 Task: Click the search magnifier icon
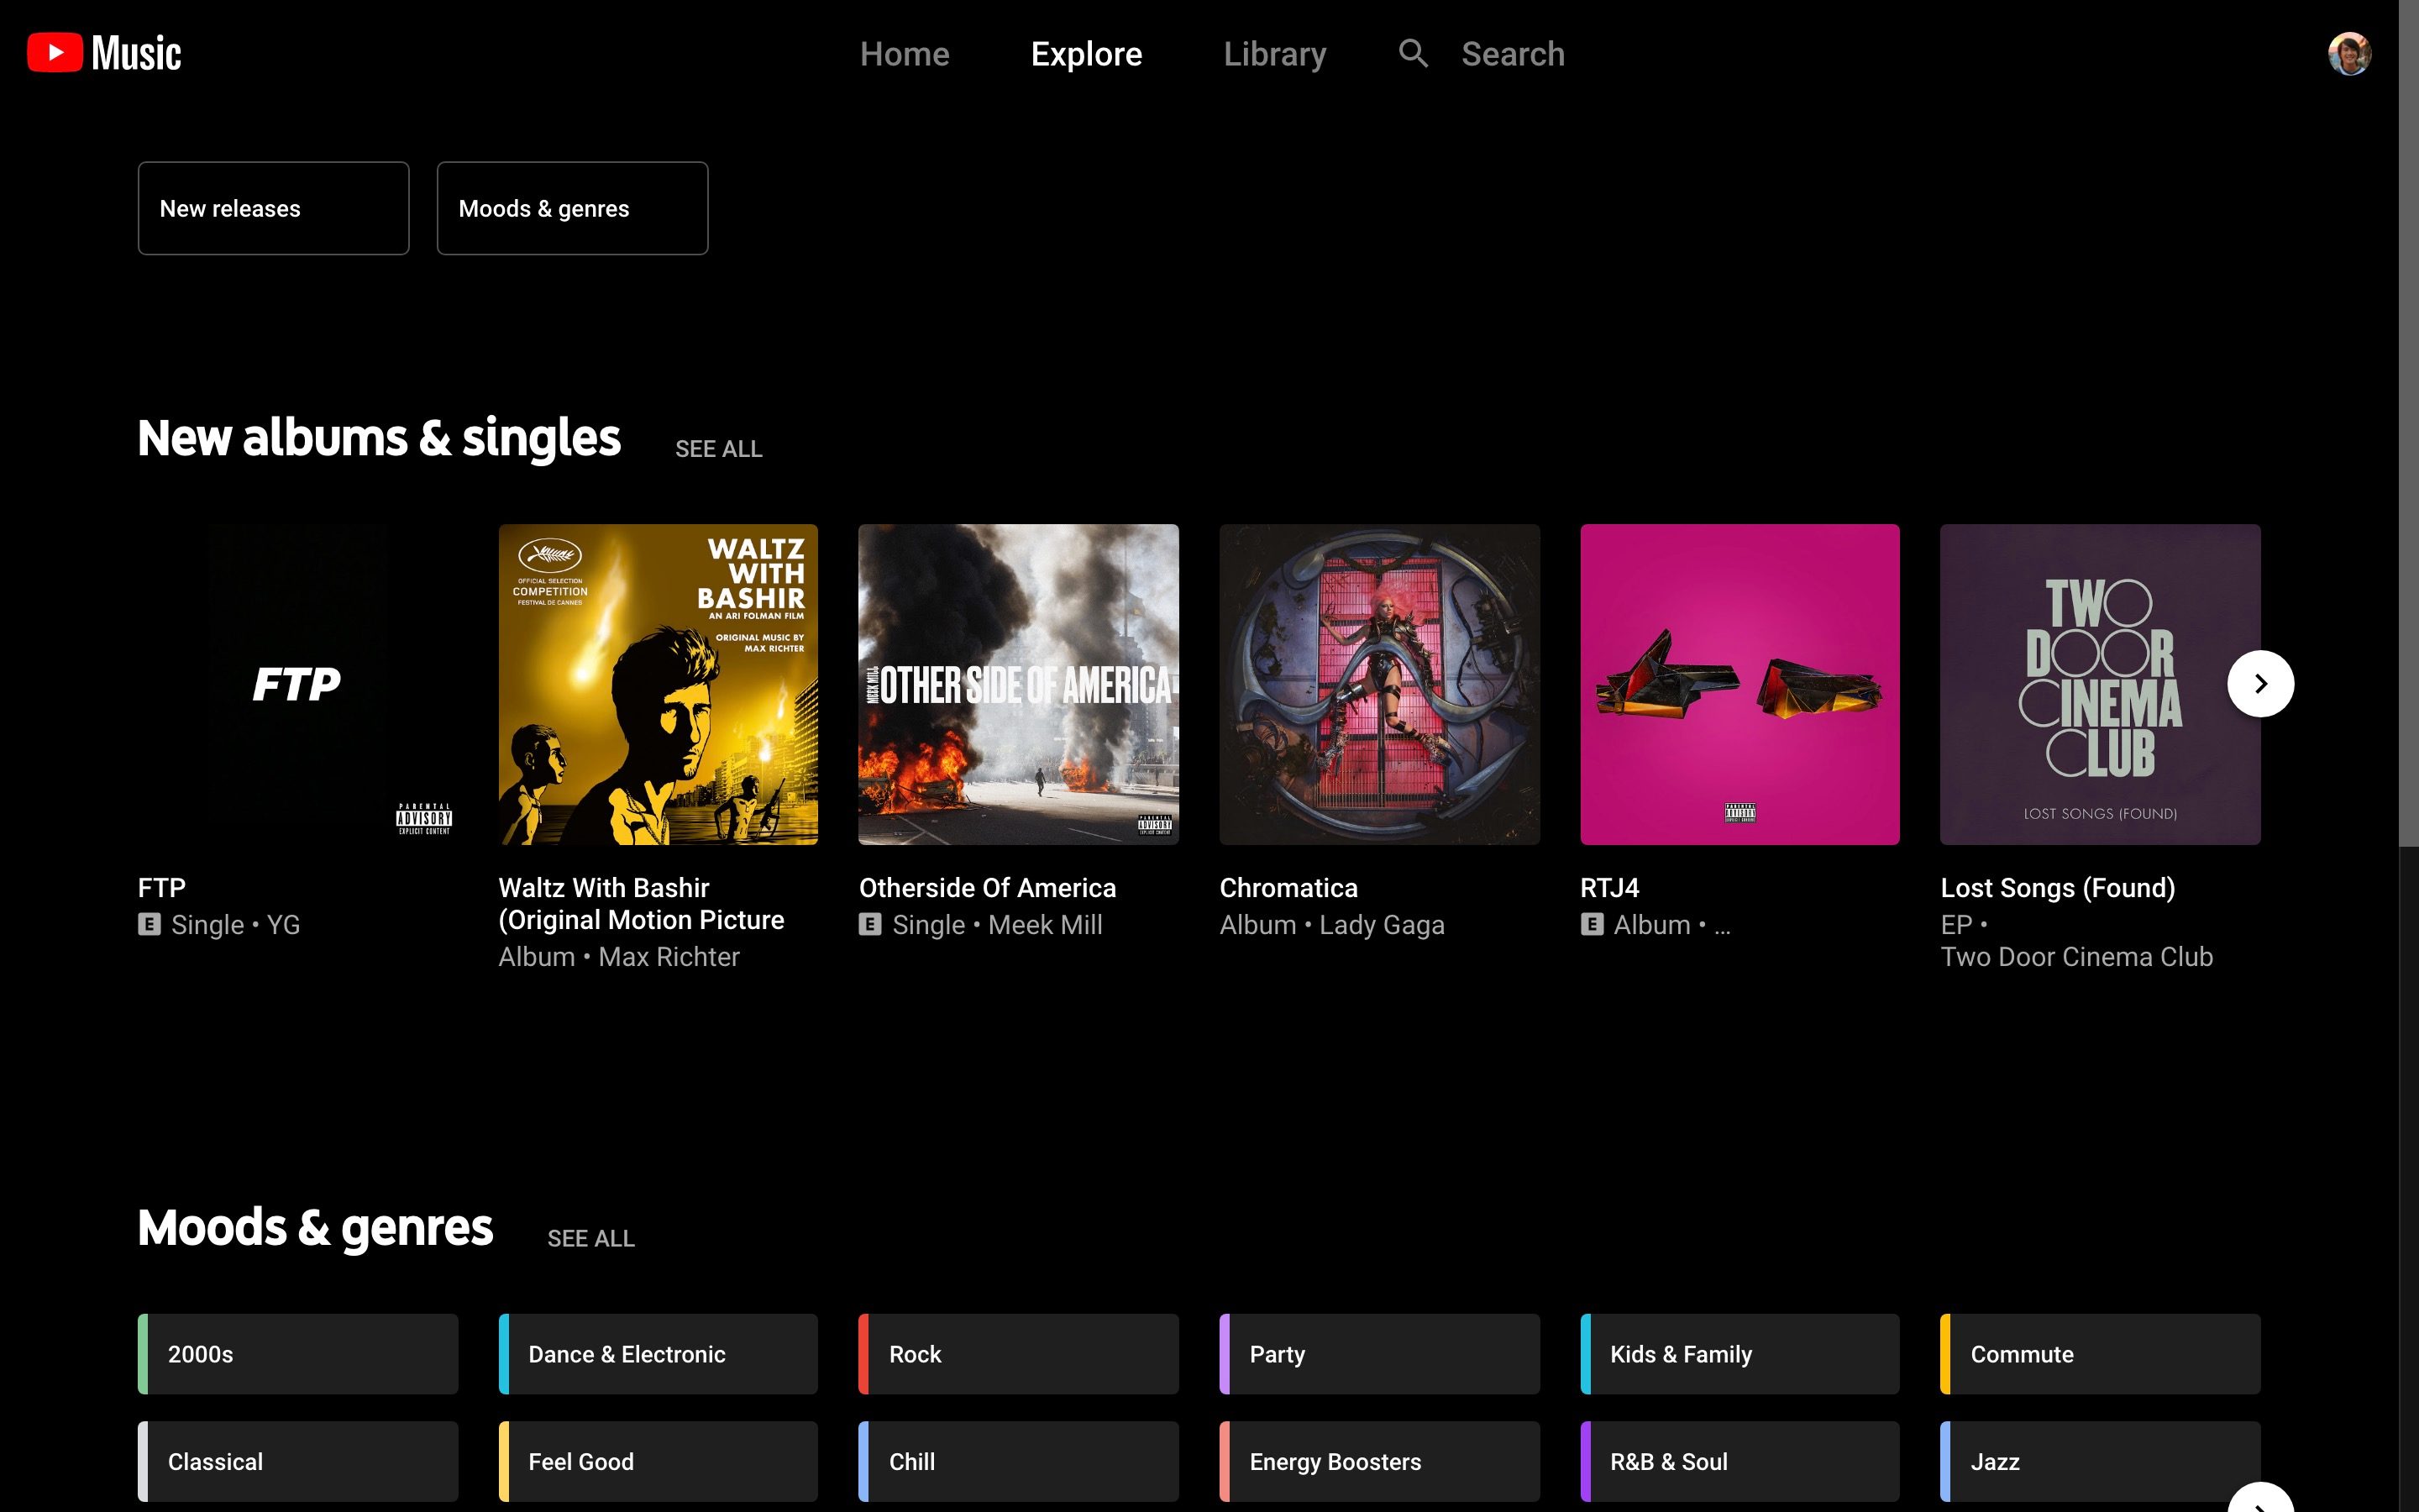click(x=1413, y=53)
